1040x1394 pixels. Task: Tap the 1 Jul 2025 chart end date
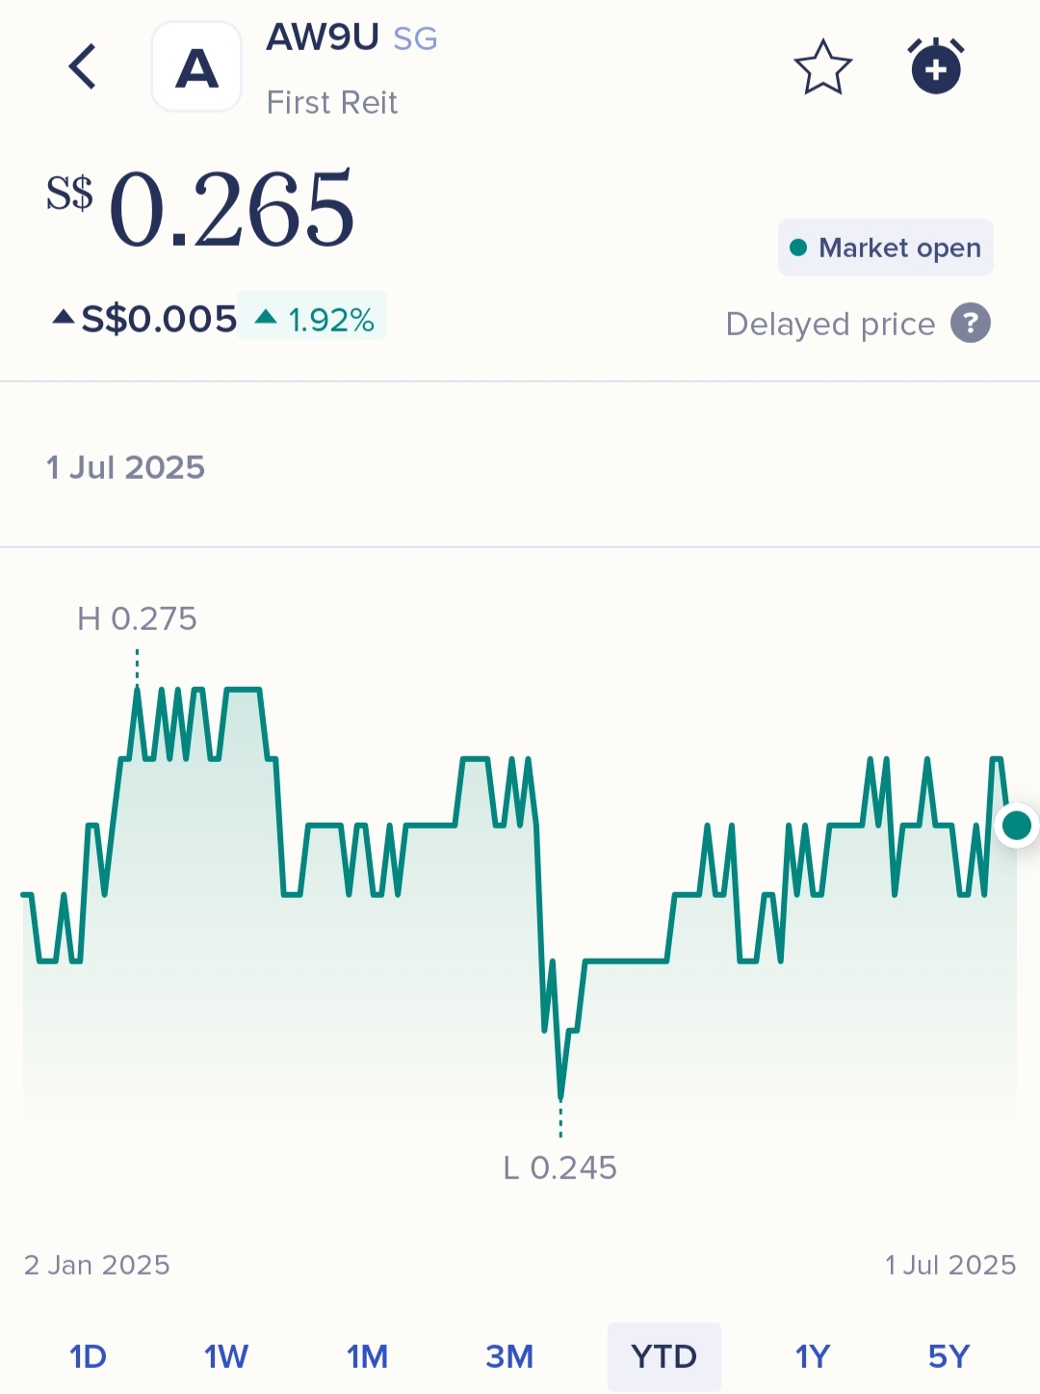point(950,1265)
